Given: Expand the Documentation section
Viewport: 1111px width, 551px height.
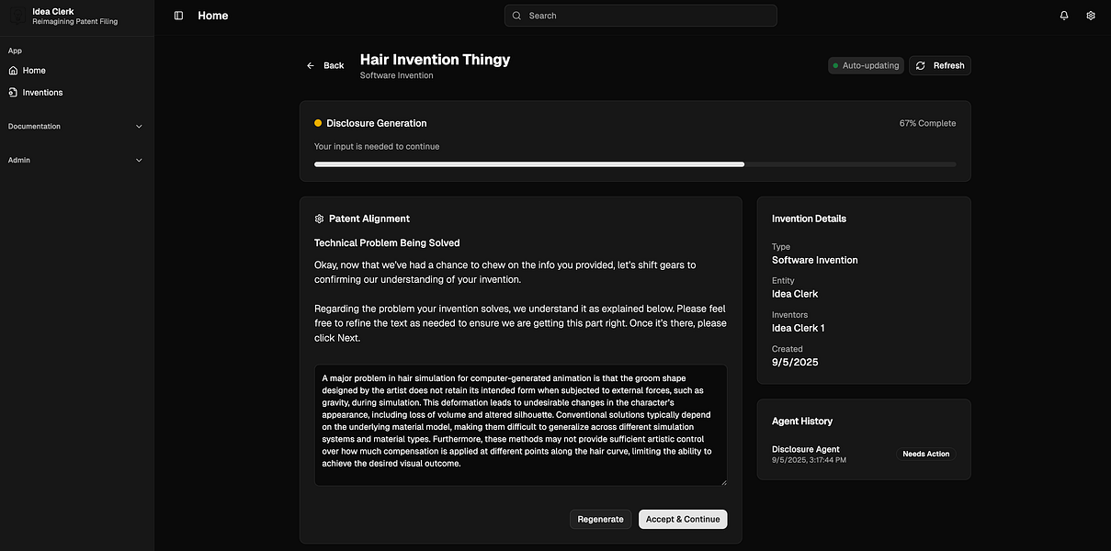Looking at the screenshot, I should pos(76,127).
